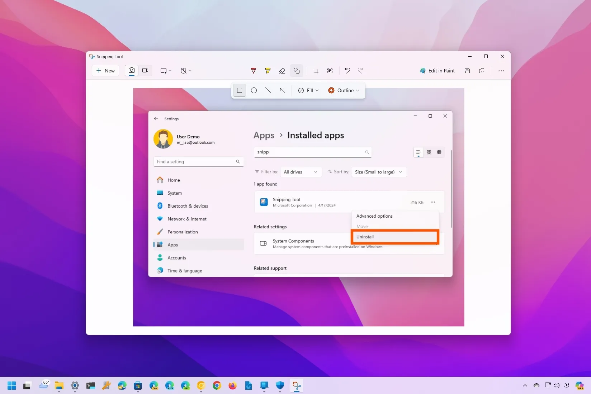Choose Advanced options for Snipping Tool
The width and height of the screenshot is (591, 394).
374,216
